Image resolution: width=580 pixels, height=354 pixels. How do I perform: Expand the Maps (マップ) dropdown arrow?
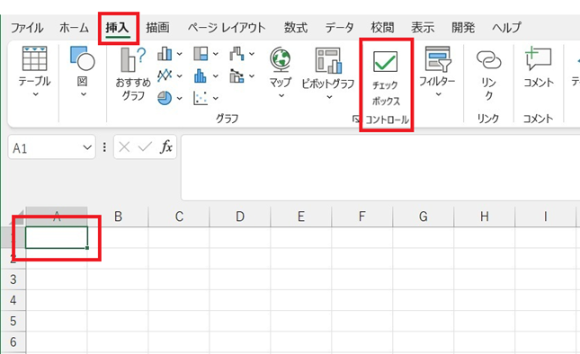(x=281, y=96)
